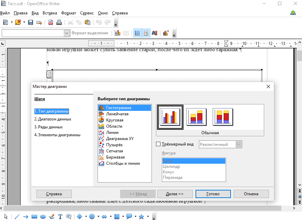Select the blue callout shapes icon
Image resolution: width=302 pixels, height=220 pixels.
tap(129, 217)
